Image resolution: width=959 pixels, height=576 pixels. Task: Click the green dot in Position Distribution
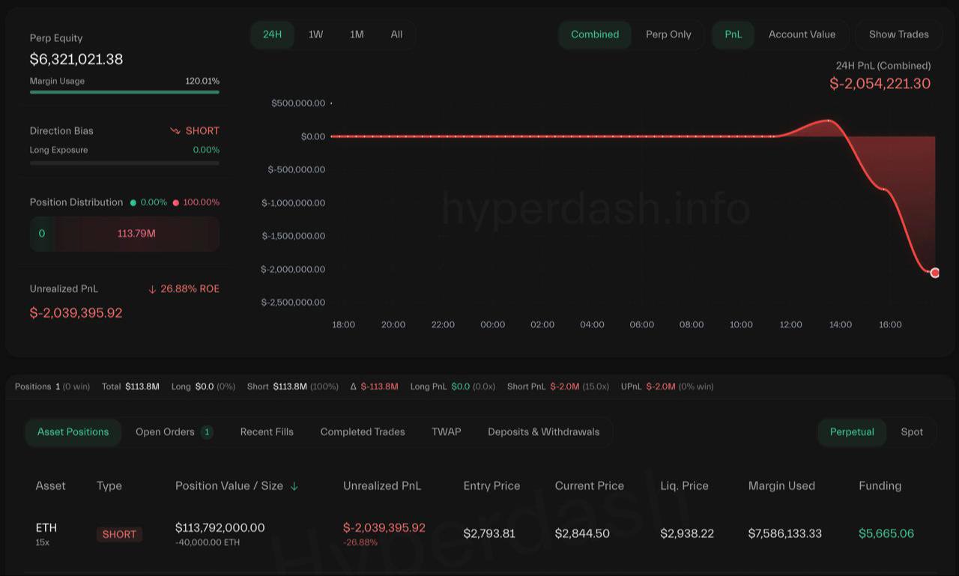[x=133, y=203]
